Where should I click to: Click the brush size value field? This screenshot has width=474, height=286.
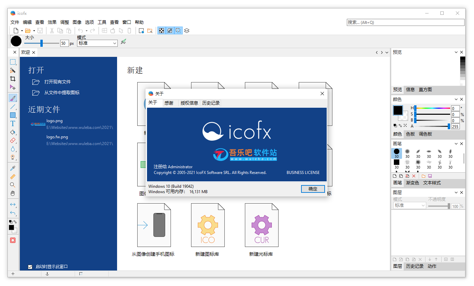click(x=65, y=43)
